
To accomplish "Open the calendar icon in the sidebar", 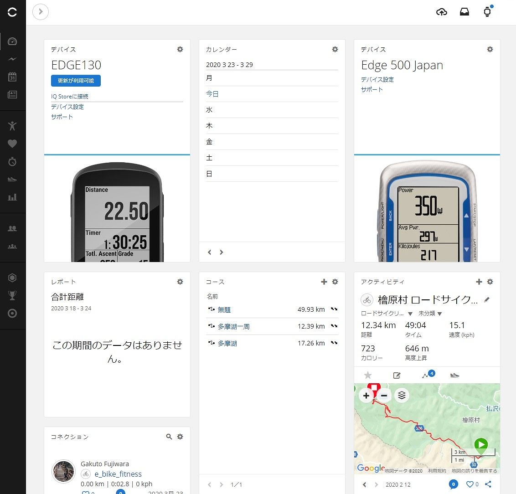I will click(x=12, y=77).
